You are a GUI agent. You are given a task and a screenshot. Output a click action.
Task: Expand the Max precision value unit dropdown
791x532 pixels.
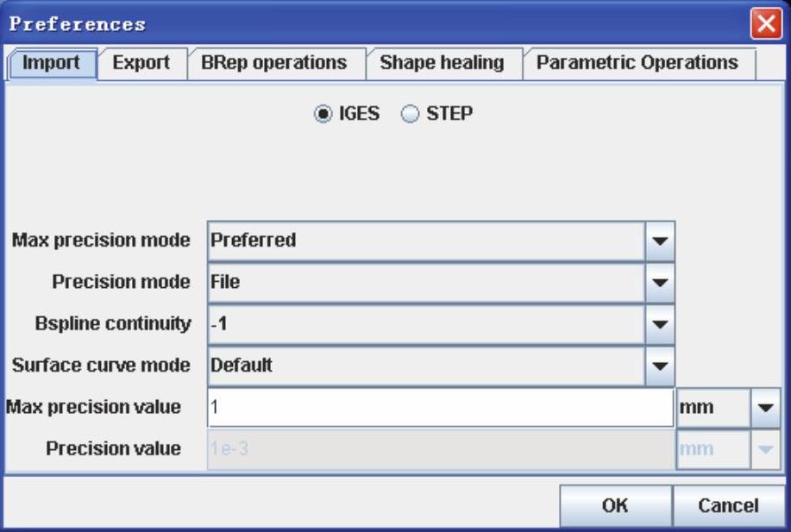[765, 408]
